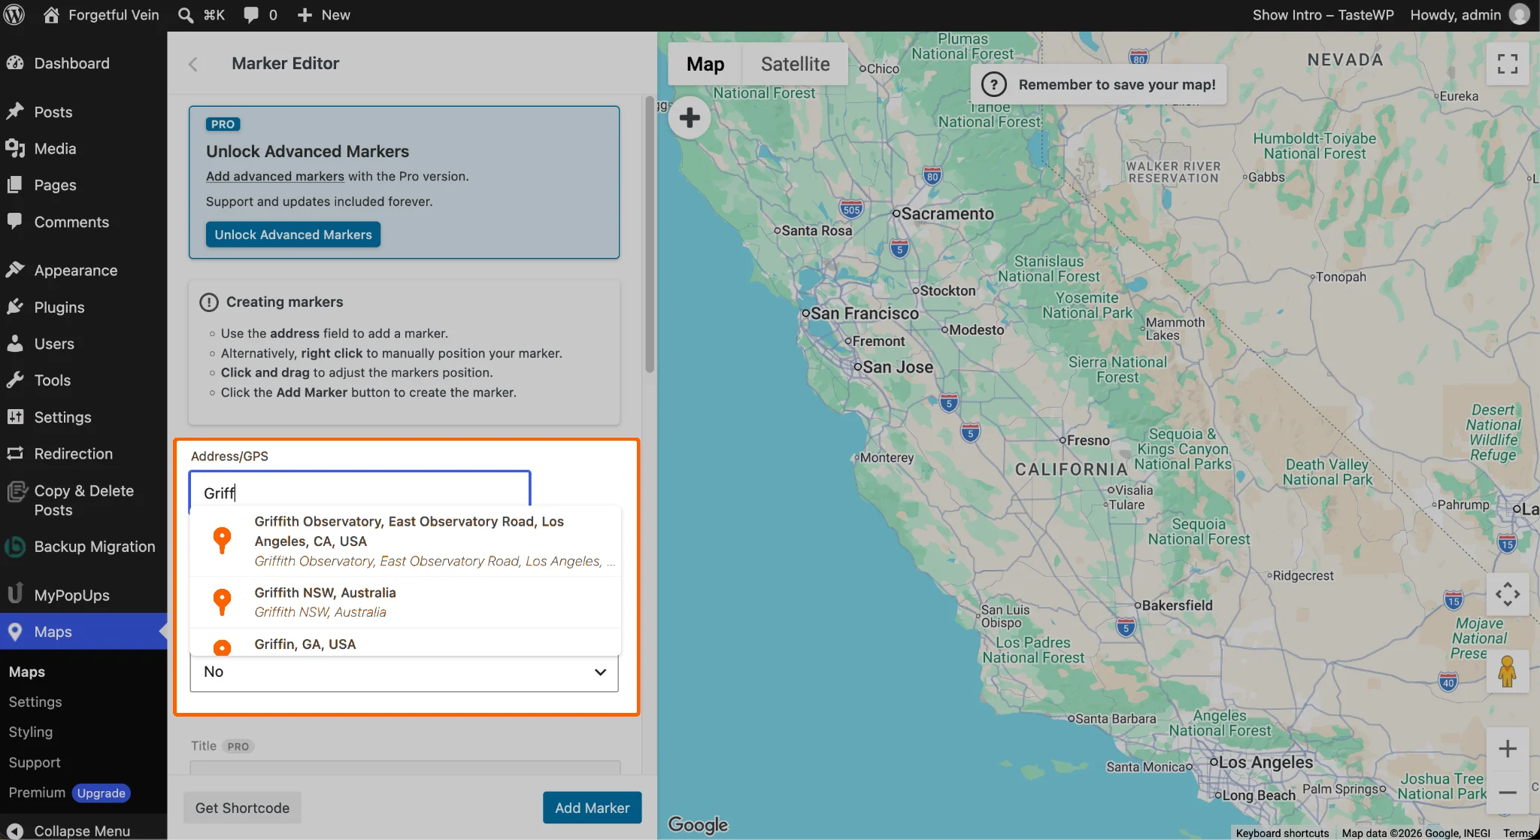Open the Users person icon
Viewport: 1540px width, 840px height.
click(x=15, y=344)
